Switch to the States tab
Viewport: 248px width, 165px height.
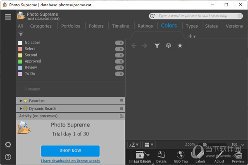(x=211, y=26)
